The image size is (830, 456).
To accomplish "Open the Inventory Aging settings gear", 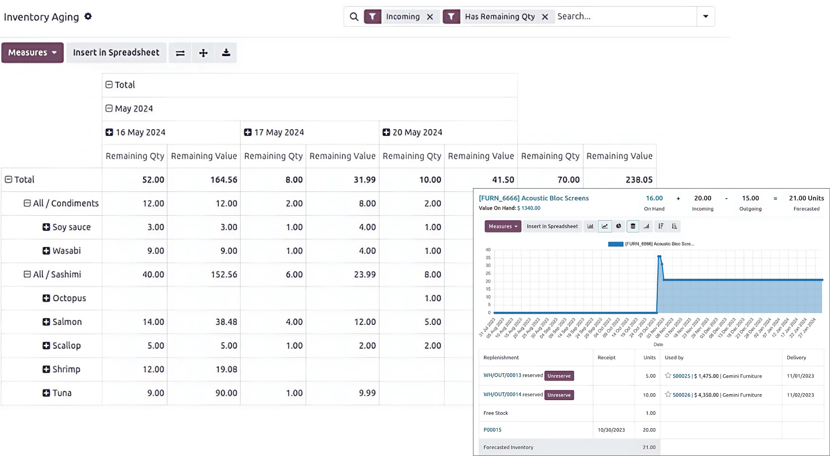I will tap(88, 17).
